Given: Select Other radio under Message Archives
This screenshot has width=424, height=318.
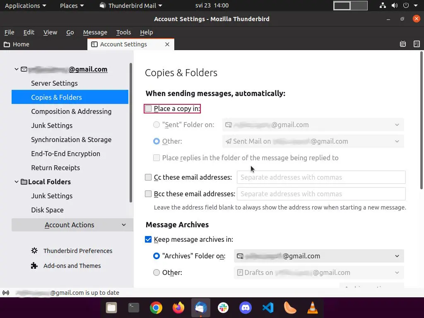Looking at the screenshot, I should (x=157, y=272).
